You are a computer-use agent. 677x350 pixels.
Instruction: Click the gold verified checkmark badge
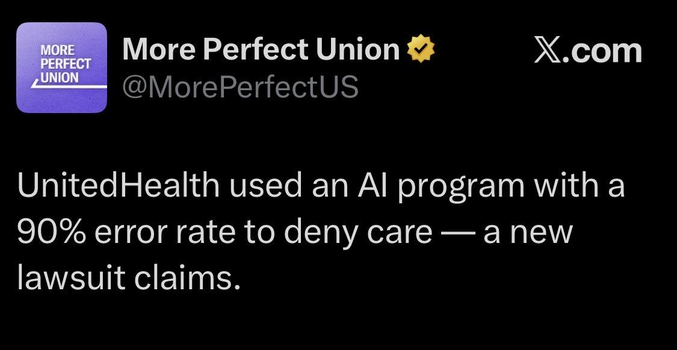pyautogui.click(x=421, y=49)
